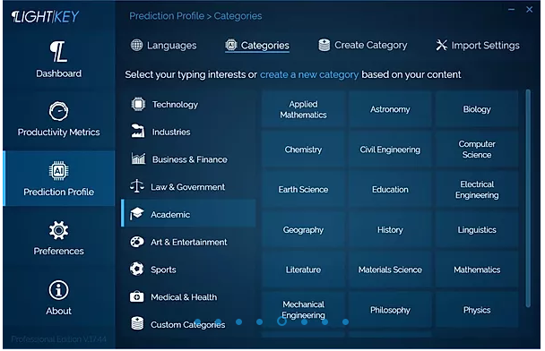Viewport: 545px width, 351px height.
Task: Open Productivity Metrics gauge icon
Action: click(x=58, y=111)
